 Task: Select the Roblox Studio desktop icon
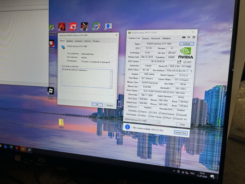(x=51, y=93)
